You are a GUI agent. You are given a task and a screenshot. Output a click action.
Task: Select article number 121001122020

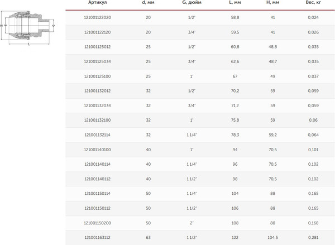[x=98, y=17]
